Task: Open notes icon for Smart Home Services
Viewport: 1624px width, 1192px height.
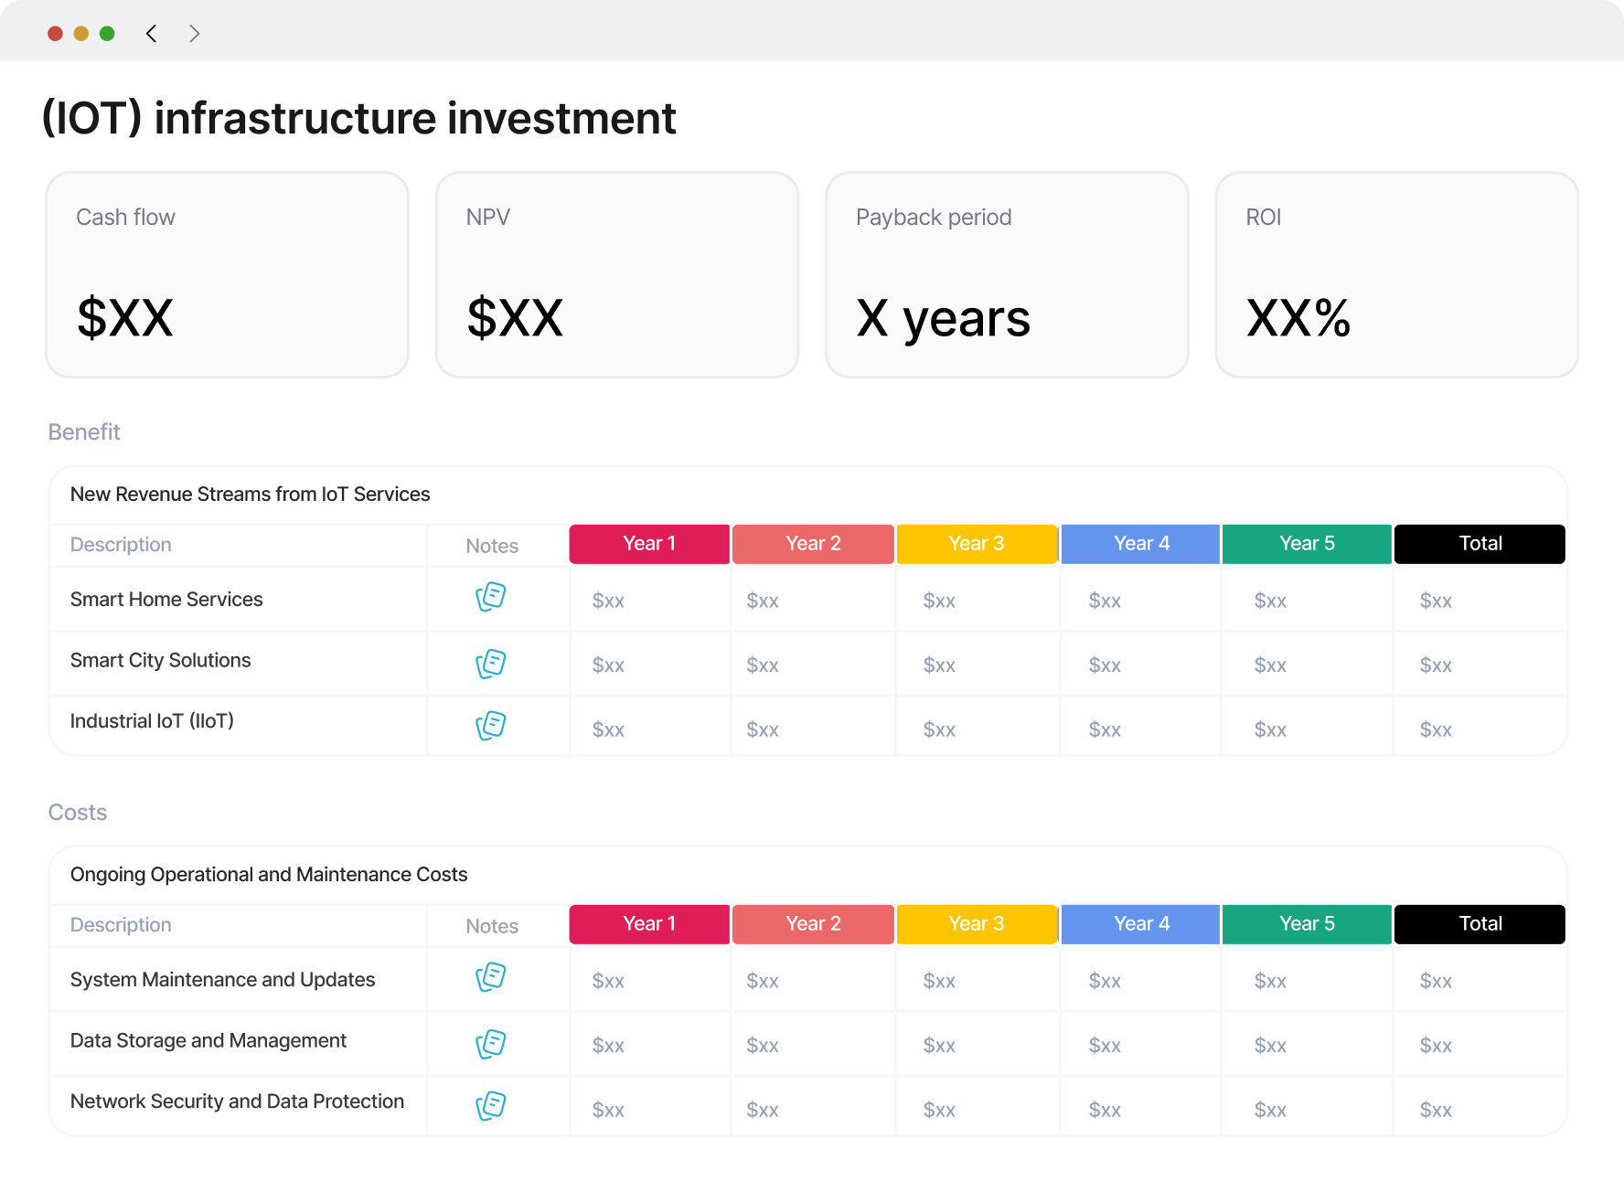Action: point(491,597)
